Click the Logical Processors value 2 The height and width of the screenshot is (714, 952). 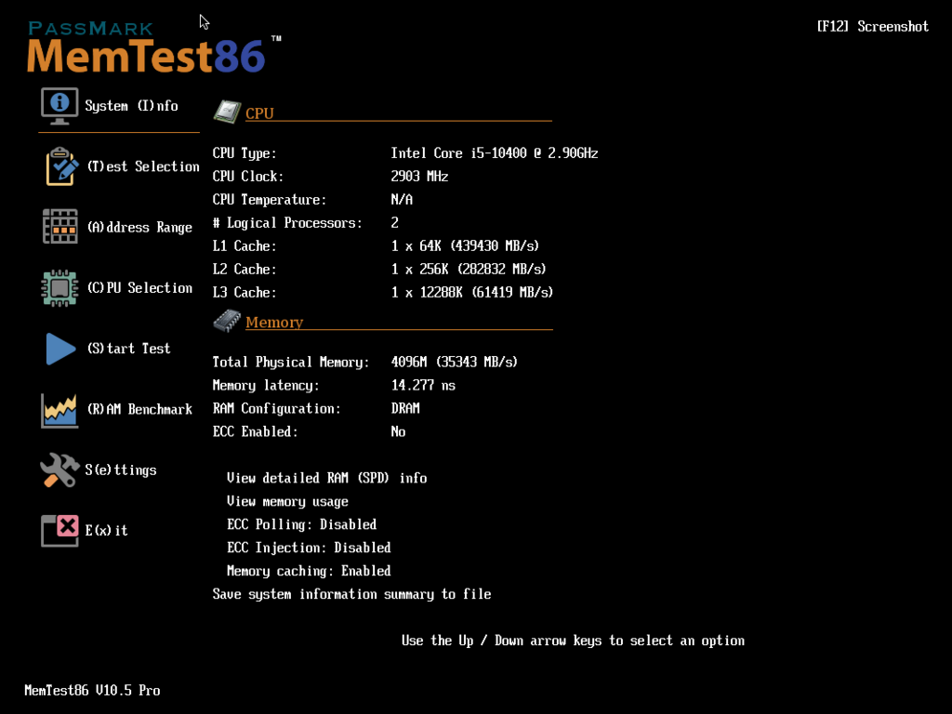pos(394,223)
